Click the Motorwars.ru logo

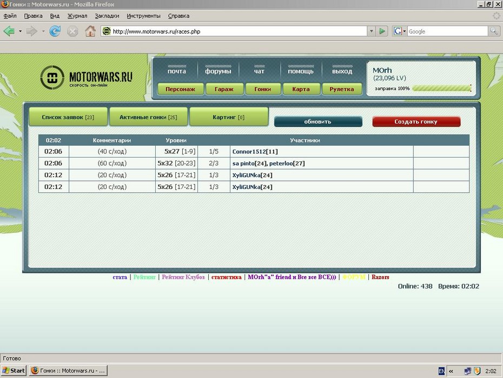pyautogui.click(x=87, y=79)
